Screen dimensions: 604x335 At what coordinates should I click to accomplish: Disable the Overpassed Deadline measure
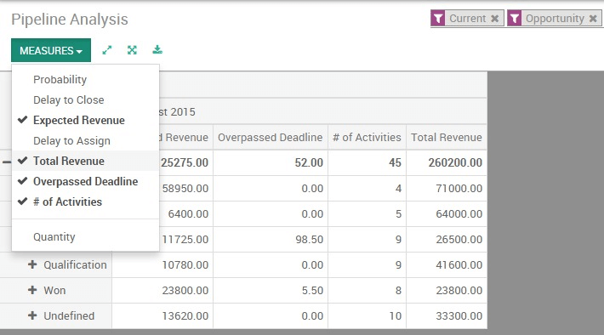point(86,181)
